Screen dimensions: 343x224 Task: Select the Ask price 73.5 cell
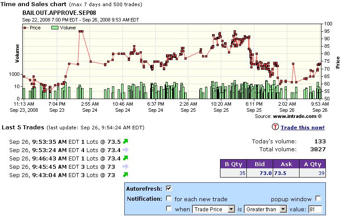click(282, 174)
